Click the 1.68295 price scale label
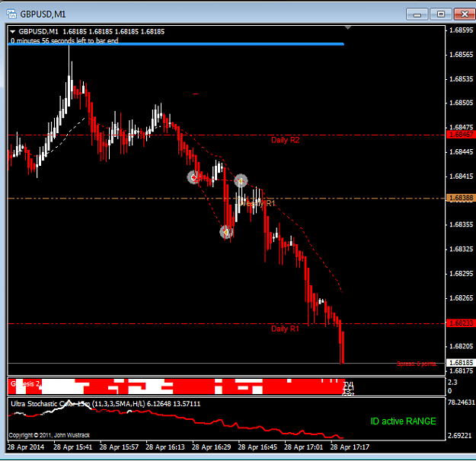This screenshot has height=461, width=476. pos(461,274)
